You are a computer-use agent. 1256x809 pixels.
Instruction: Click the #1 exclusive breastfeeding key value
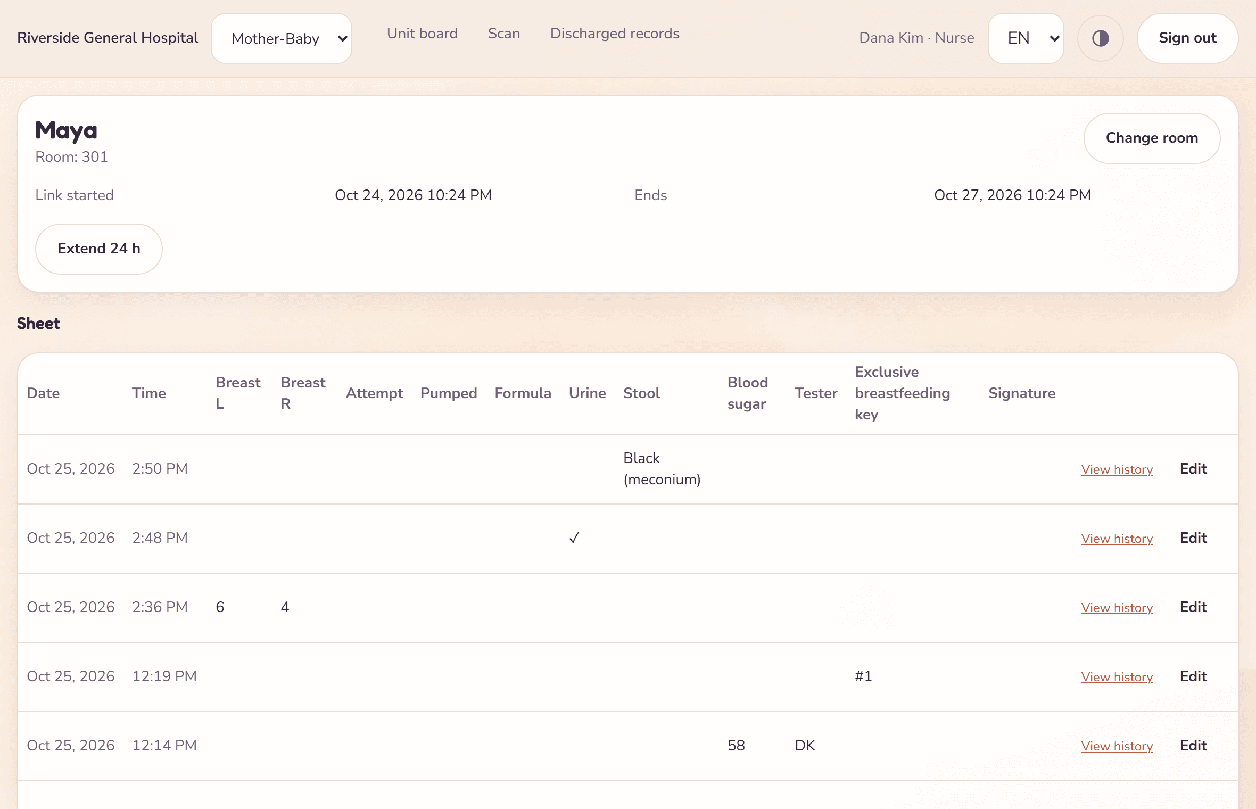pyautogui.click(x=863, y=676)
